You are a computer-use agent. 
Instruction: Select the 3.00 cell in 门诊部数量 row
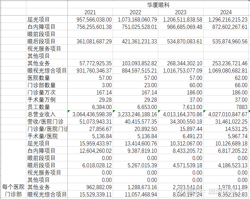[x=90, y=85]
